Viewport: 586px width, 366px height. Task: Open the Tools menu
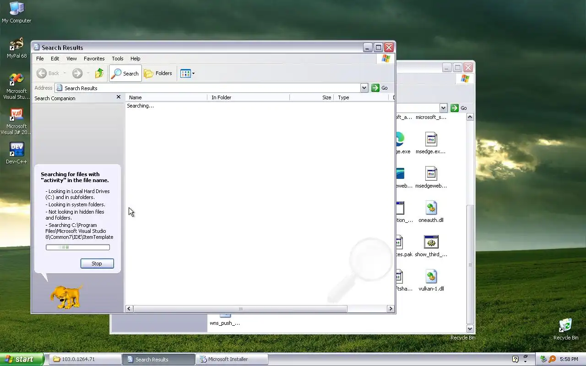[x=118, y=59]
